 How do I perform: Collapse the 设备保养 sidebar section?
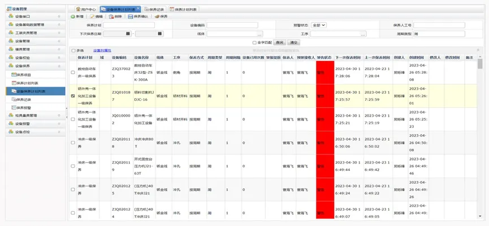pos(59,66)
